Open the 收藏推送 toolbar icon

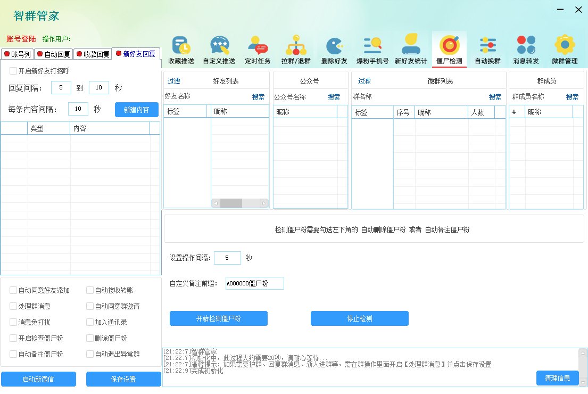181,46
